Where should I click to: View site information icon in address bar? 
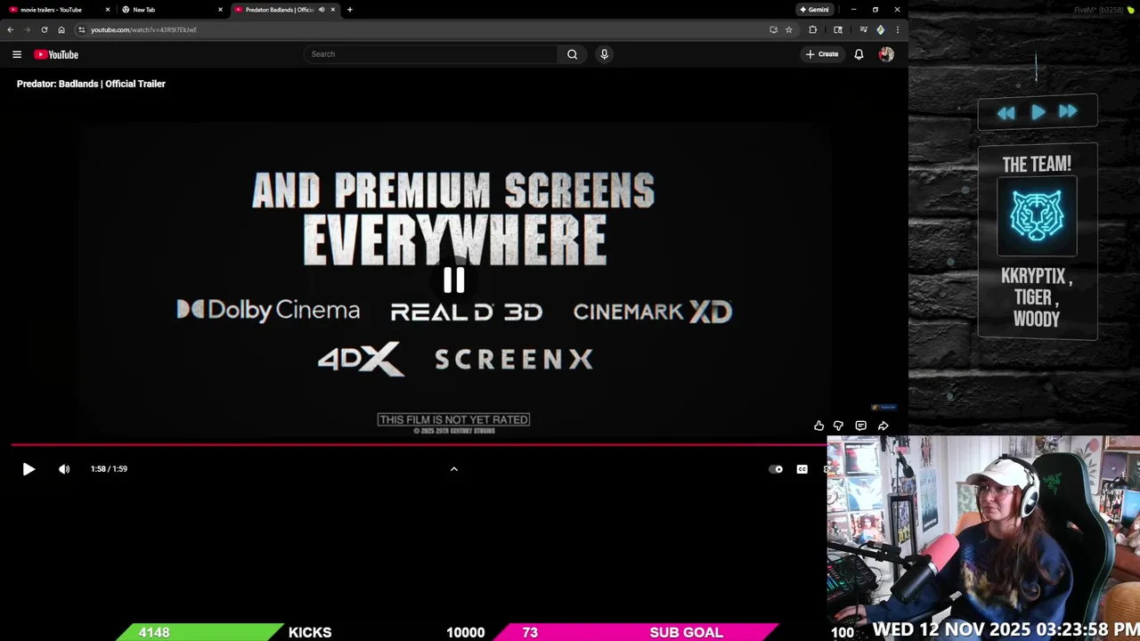(82, 29)
